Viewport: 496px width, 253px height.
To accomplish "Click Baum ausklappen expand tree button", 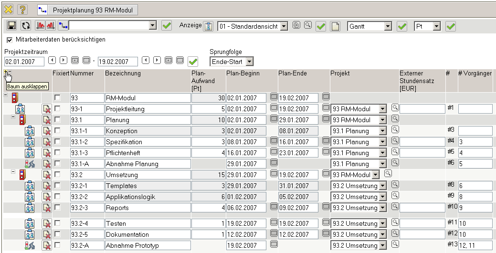I will tap(5, 73).
